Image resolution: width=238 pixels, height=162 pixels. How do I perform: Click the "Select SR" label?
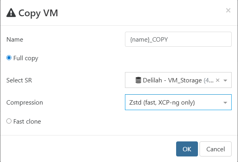(x=19, y=80)
